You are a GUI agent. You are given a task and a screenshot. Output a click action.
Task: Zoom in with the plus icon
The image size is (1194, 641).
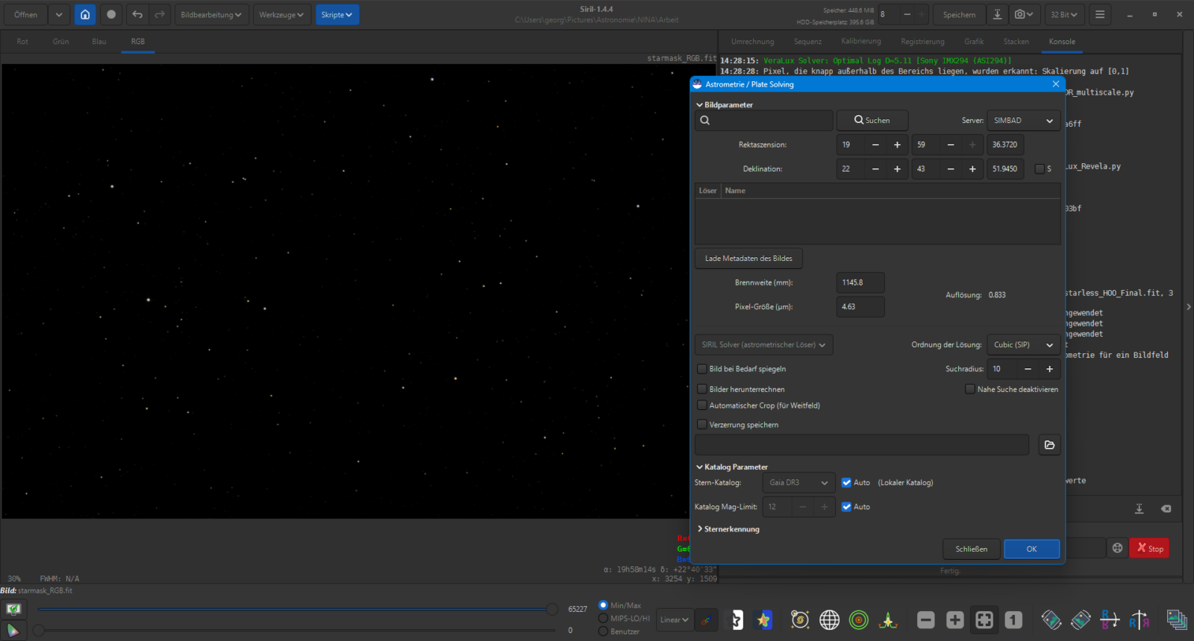coord(955,620)
